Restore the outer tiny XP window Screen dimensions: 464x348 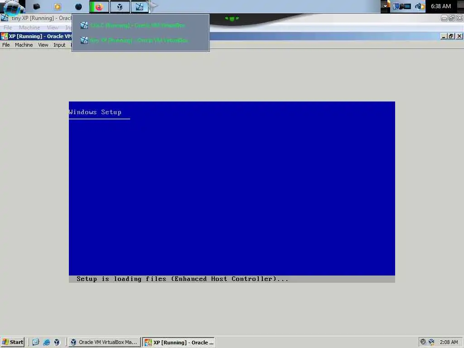[x=452, y=18]
